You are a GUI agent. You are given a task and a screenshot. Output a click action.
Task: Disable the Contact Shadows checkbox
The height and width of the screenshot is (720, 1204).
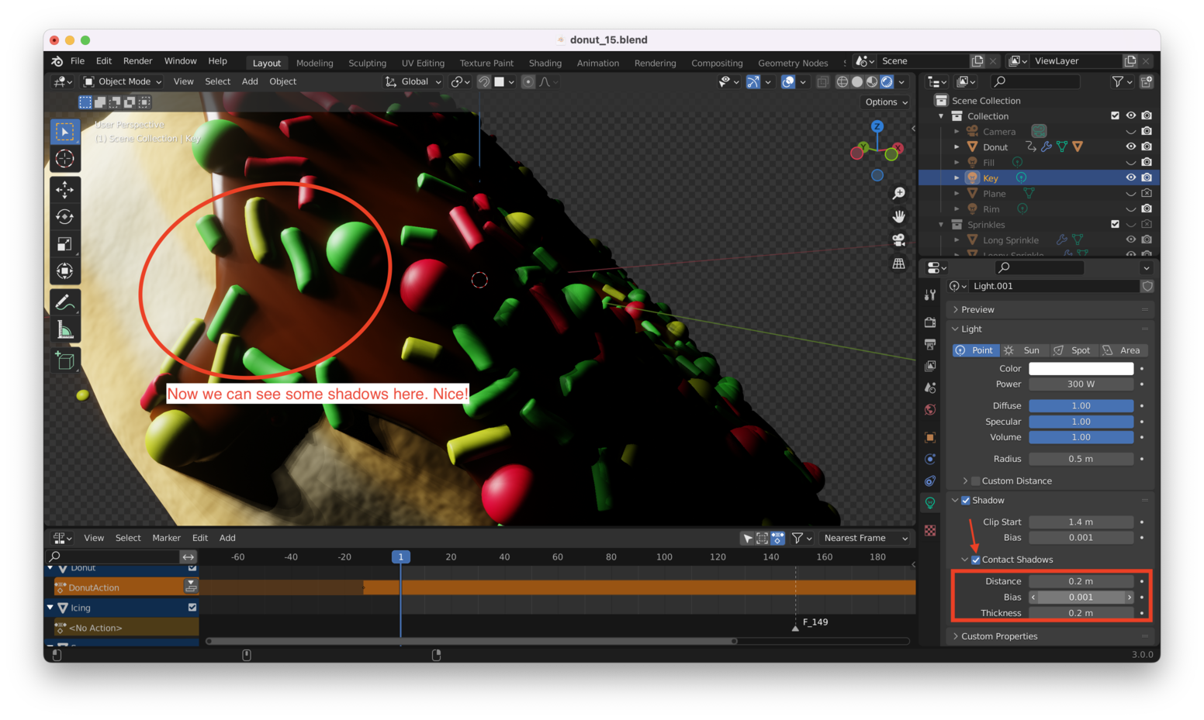click(x=976, y=560)
